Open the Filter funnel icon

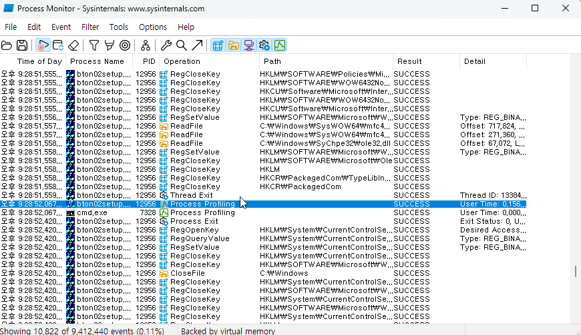(94, 45)
